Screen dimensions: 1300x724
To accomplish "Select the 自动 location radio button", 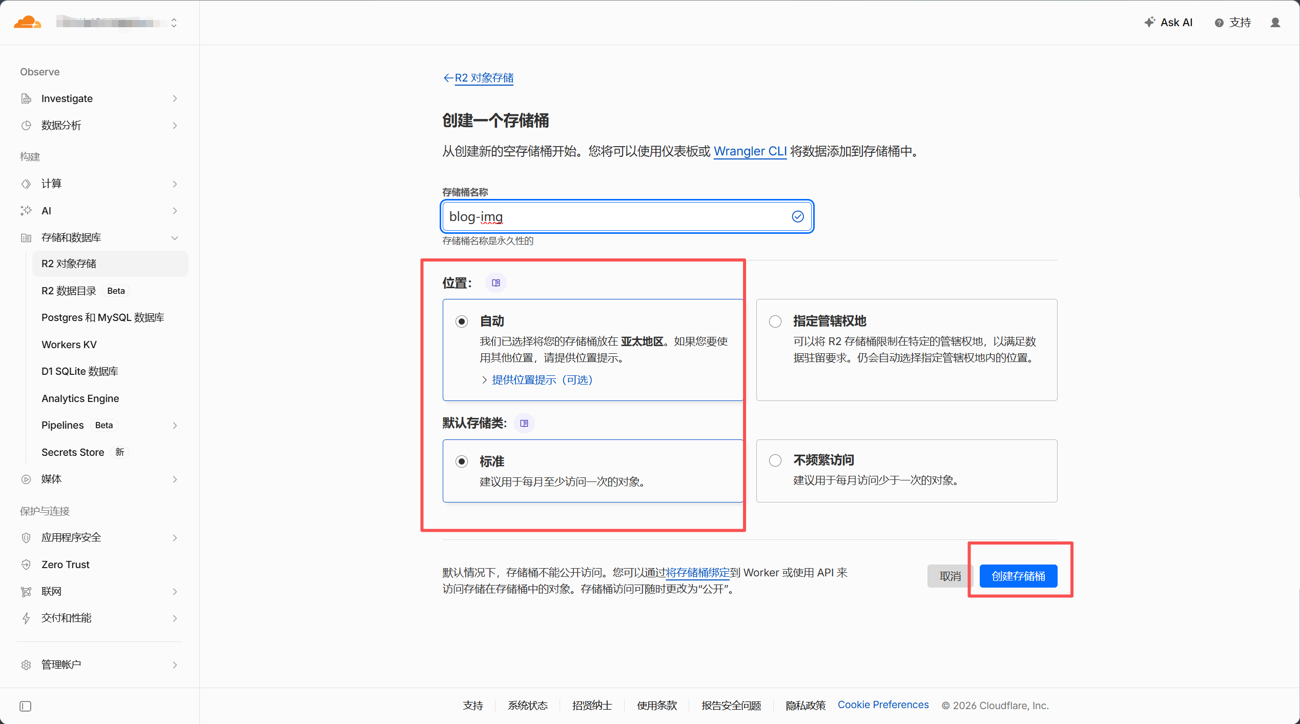I will point(462,321).
